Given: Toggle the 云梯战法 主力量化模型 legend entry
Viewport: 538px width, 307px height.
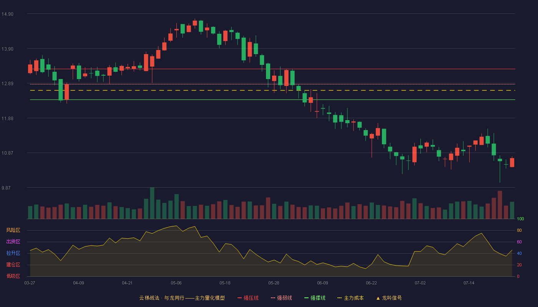Looking at the screenshot, I should (x=182, y=298).
